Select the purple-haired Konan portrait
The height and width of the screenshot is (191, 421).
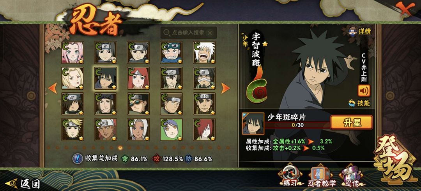[x=171, y=130]
